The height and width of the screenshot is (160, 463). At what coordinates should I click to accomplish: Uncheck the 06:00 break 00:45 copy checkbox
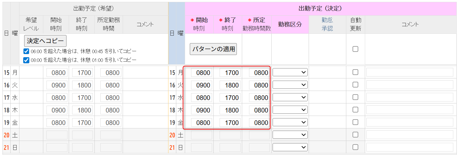click(x=26, y=51)
